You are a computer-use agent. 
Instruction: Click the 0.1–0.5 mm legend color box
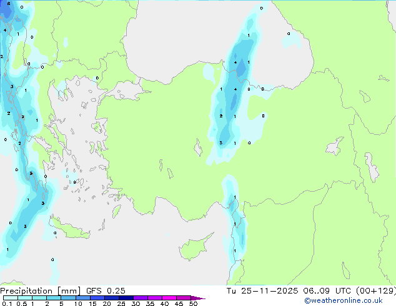pos(11,298)
